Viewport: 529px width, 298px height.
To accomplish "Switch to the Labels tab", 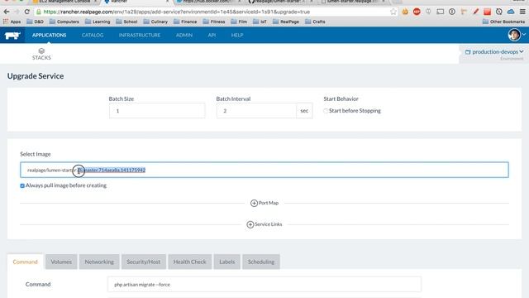I will click(x=227, y=262).
